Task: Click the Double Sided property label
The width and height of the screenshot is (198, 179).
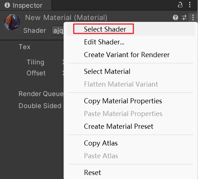Action: (x=40, y=106)
